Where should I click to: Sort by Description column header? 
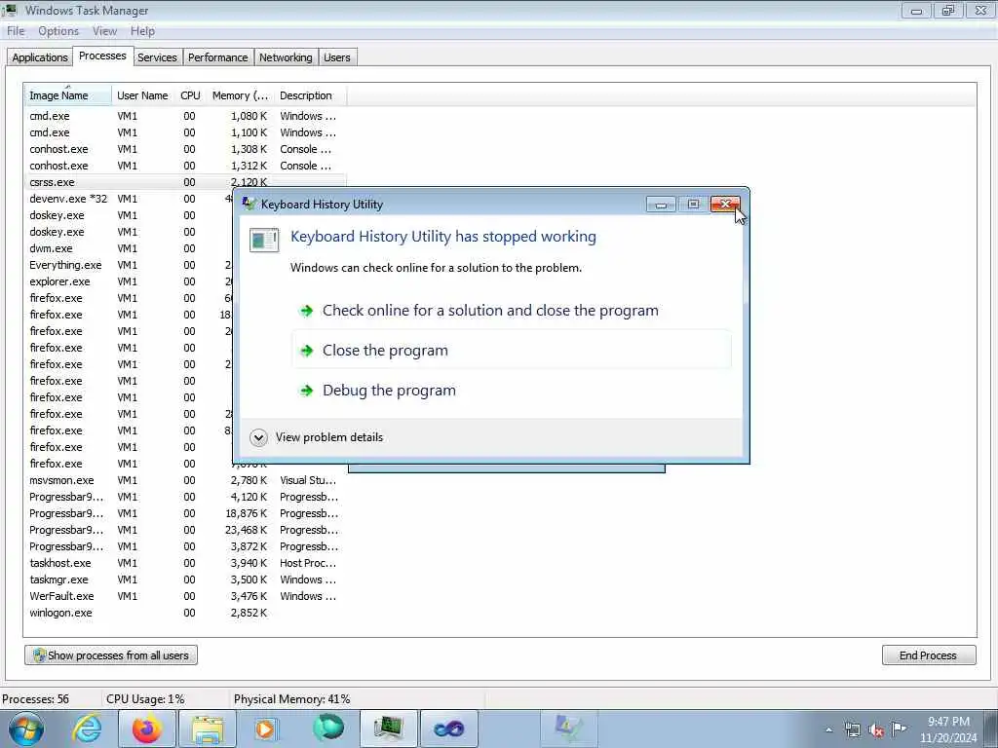point(311,95)
